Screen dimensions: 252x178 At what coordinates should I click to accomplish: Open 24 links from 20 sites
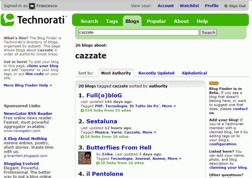coord(107,137)
